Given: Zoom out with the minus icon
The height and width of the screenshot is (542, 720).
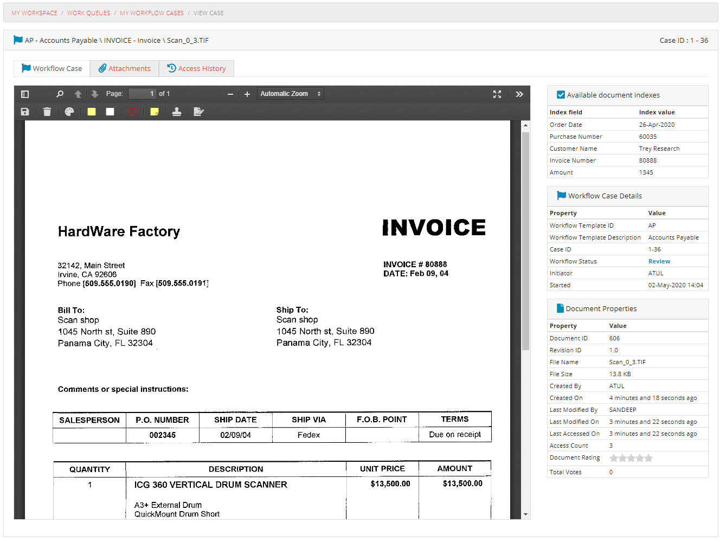Looking at the screenshot, I should pyautogui.click(x=230, y=94).
